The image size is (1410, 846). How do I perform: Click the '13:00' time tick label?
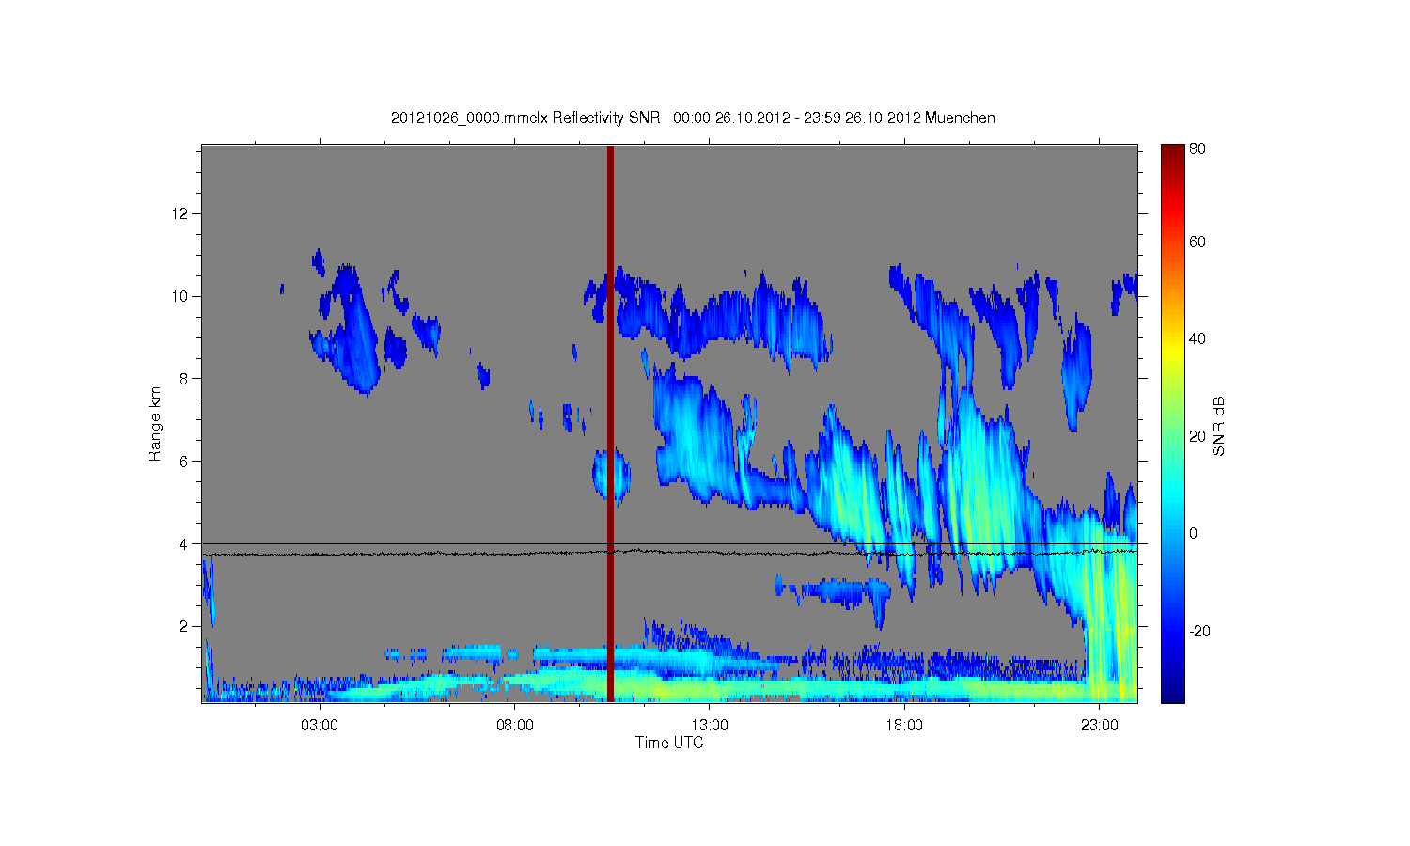pos(710,726)
